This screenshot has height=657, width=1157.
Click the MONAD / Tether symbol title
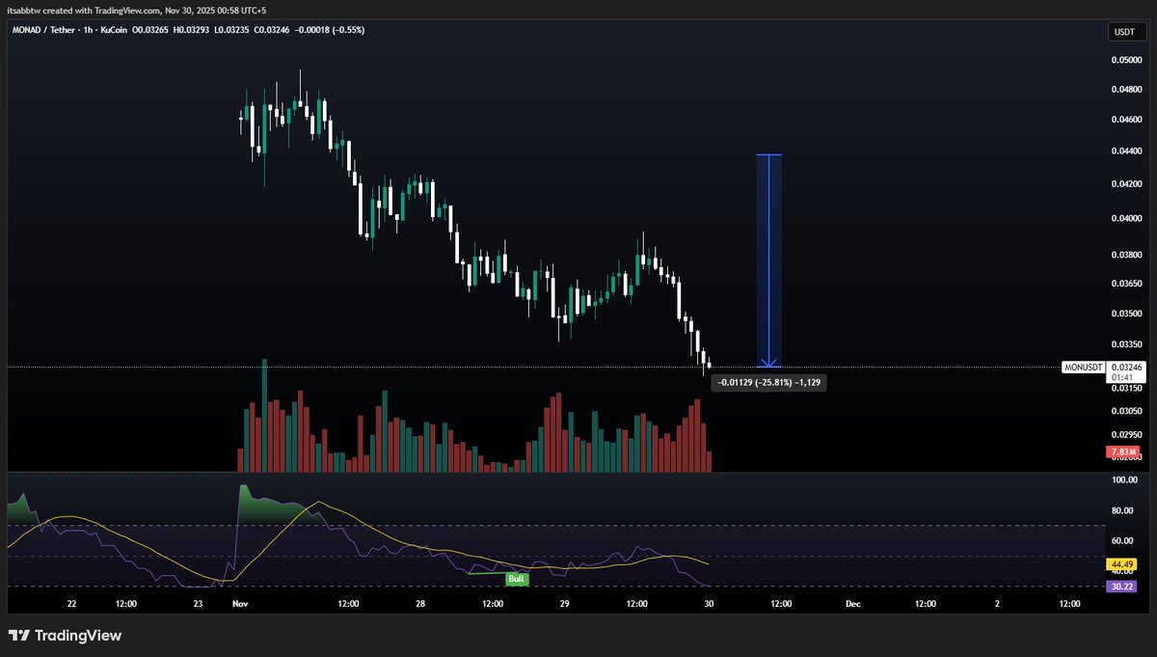(x=41, y=30)
